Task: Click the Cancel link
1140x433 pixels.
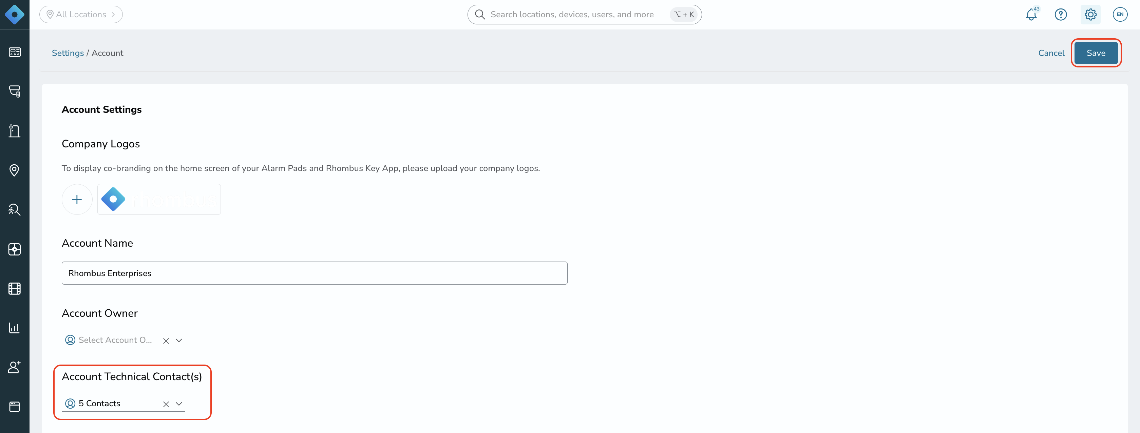Action: pos(1051,53)
